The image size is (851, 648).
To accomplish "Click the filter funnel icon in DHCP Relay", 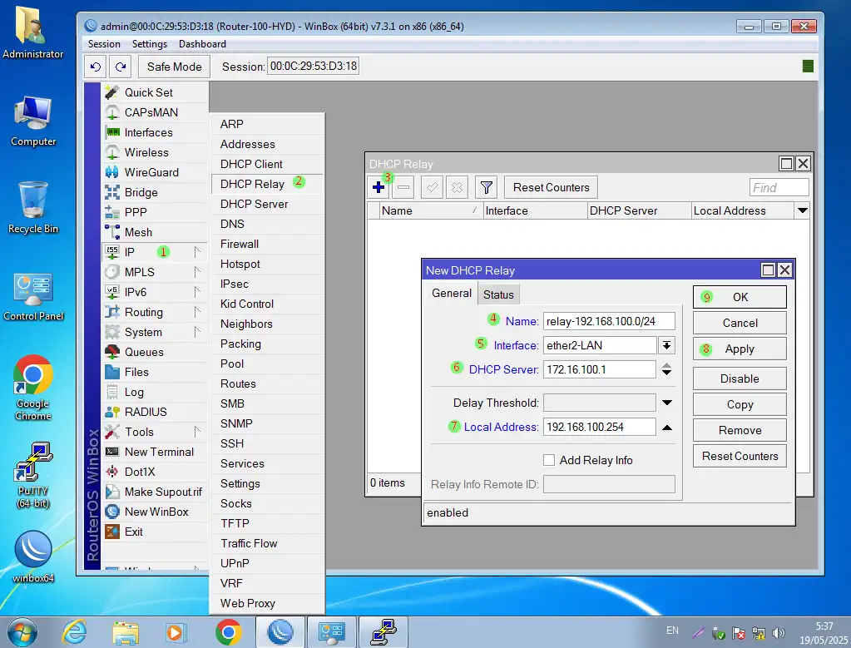I will [x=486, y=188].
